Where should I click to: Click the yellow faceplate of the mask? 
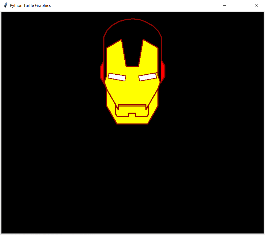pyautogui.click(x=132, y=91)
